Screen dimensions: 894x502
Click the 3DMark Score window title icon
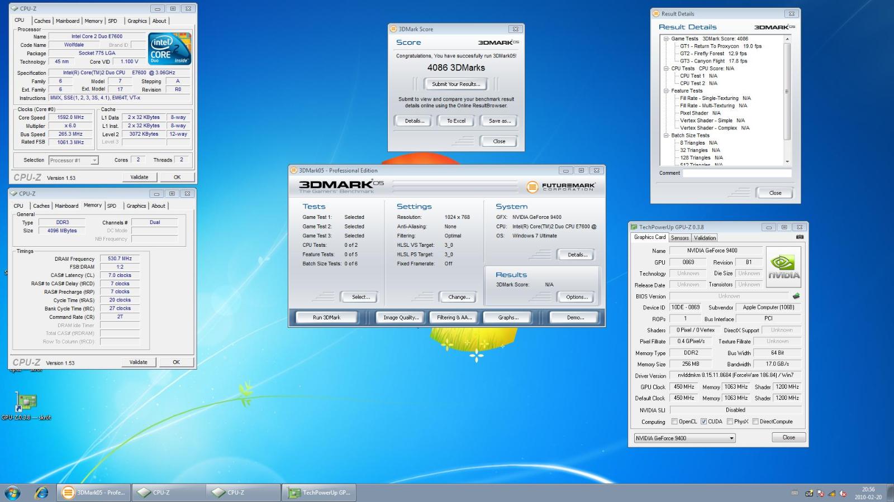393,29
